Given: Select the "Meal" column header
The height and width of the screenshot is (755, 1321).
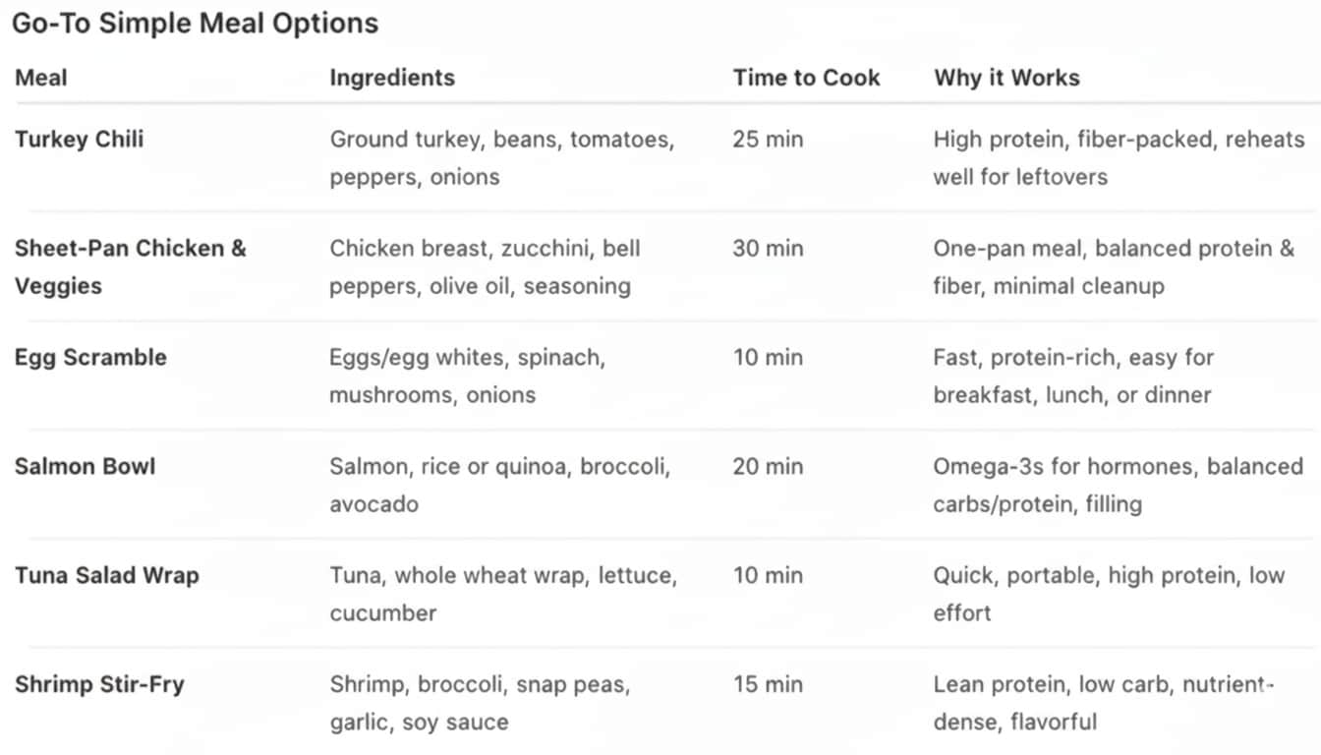Looking at the screenshot, I should pyautogui.click(x=41, y=78).
